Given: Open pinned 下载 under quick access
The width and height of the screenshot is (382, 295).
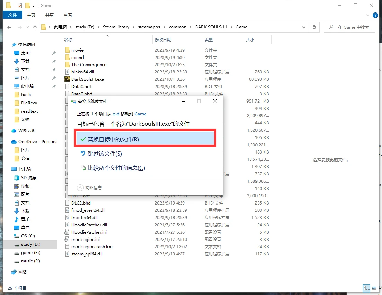Looking at the screenshot, I should pos(25,61).
